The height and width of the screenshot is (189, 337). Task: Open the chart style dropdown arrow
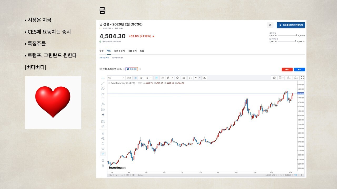172,78
